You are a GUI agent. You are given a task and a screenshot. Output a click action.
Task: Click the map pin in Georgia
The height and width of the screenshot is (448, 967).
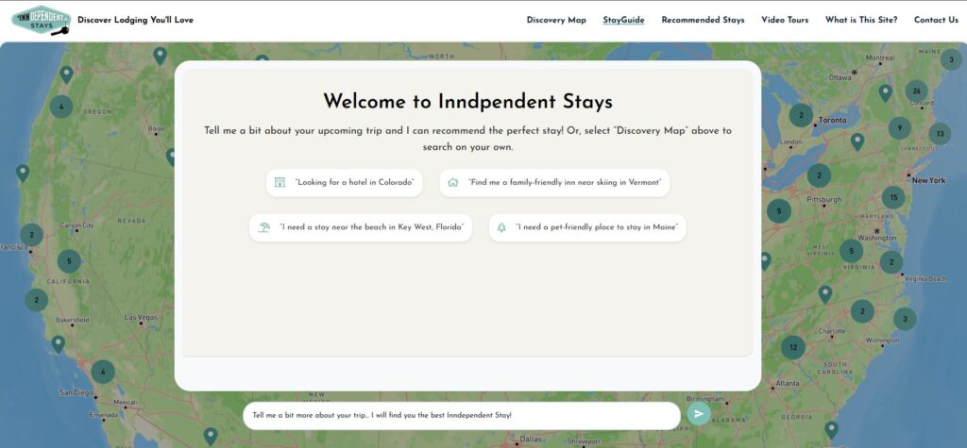831,429
